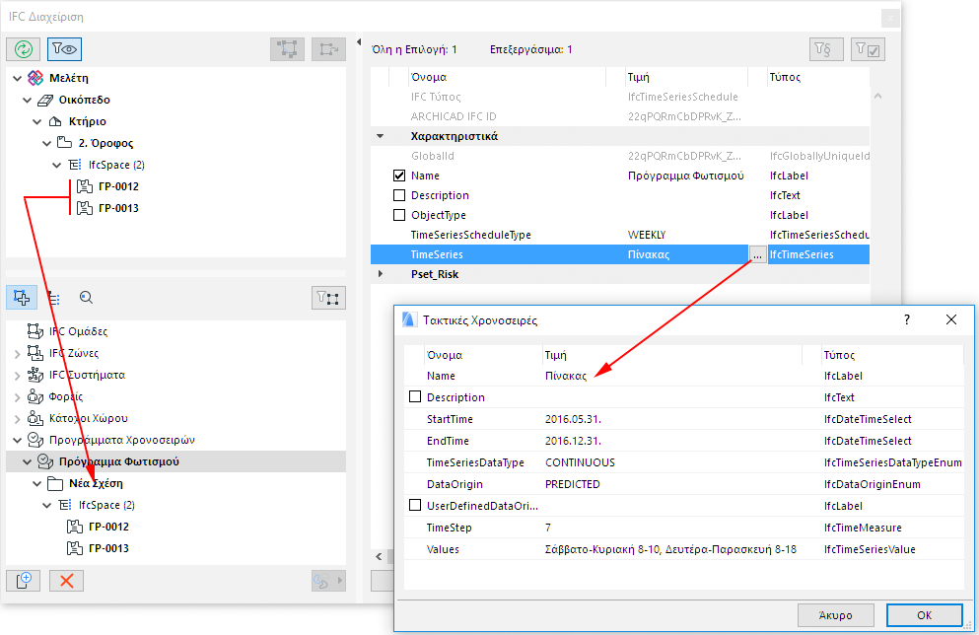Click the horizontal scrollbar left arrow
The width and height of the screenshot is (979, 635).
379,556
